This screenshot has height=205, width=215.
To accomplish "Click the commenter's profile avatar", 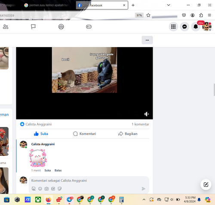I will pos(23,145).
